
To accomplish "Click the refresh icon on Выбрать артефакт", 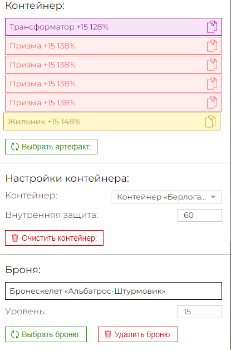I will coord(15,147).
